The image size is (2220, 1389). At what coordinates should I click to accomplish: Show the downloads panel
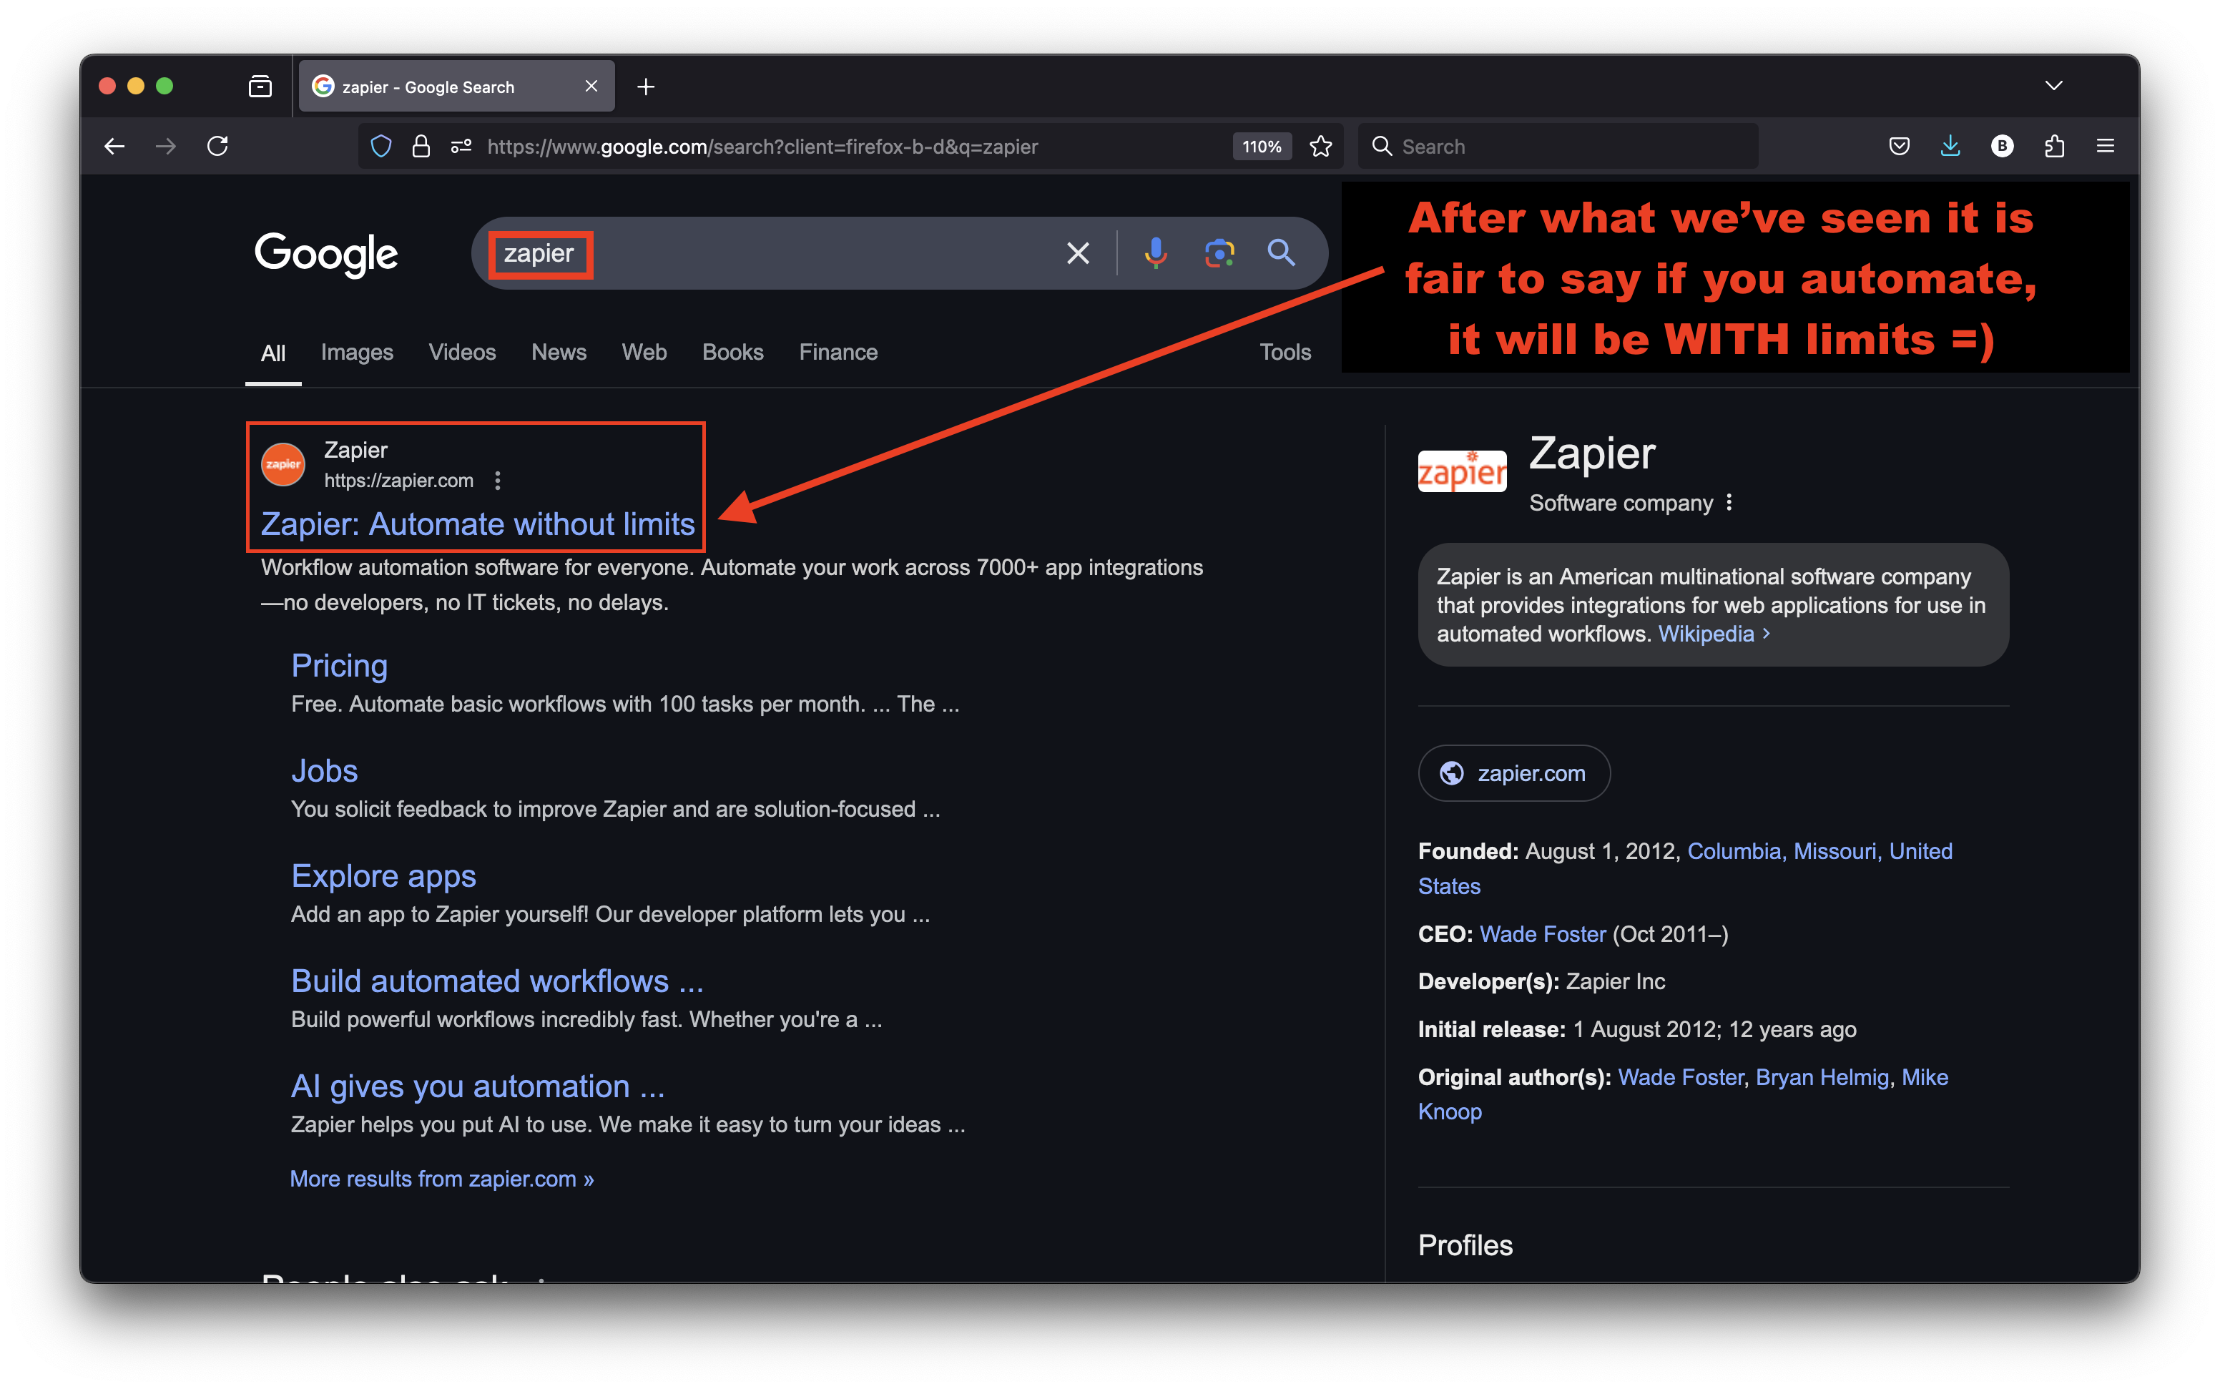pos(1950,146)
